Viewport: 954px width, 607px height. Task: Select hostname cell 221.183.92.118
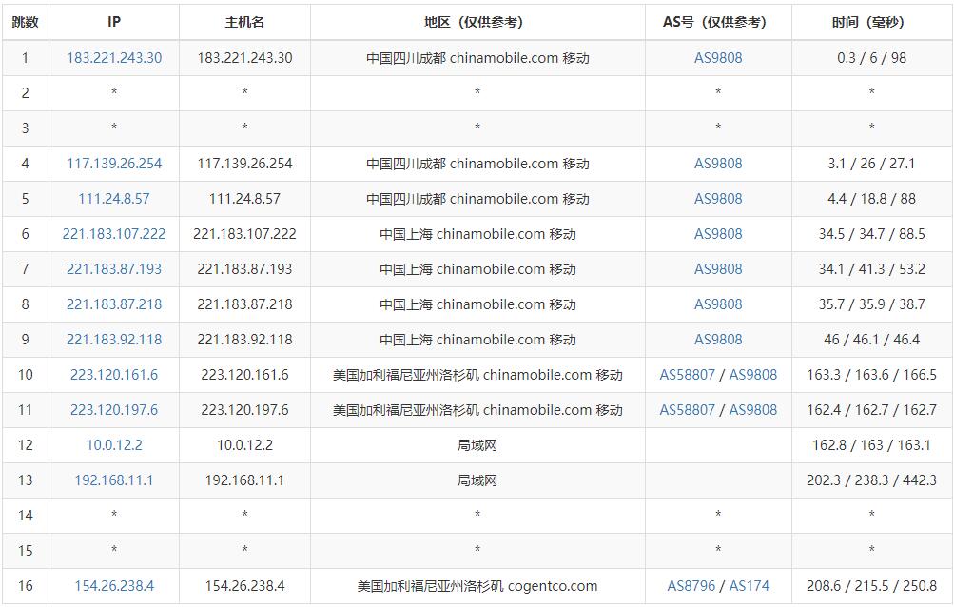pyautogui.click(x=244, y=339)
